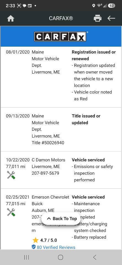The height and width of the screenshot is (265, 122).
Task: Tap the printer icon to print the report
Action: 97,18
